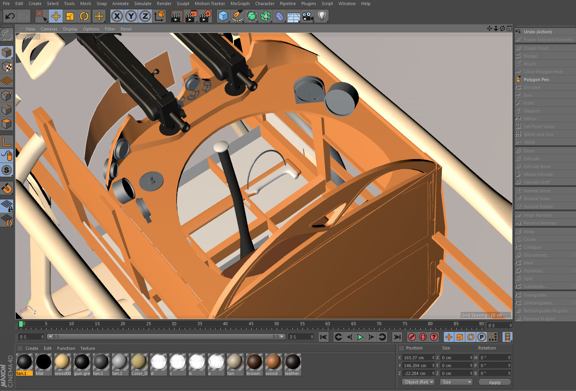The height and width of the screenshot is (391, 576).
Task: Render to Picture Viewer
Action: pos(191,16)
